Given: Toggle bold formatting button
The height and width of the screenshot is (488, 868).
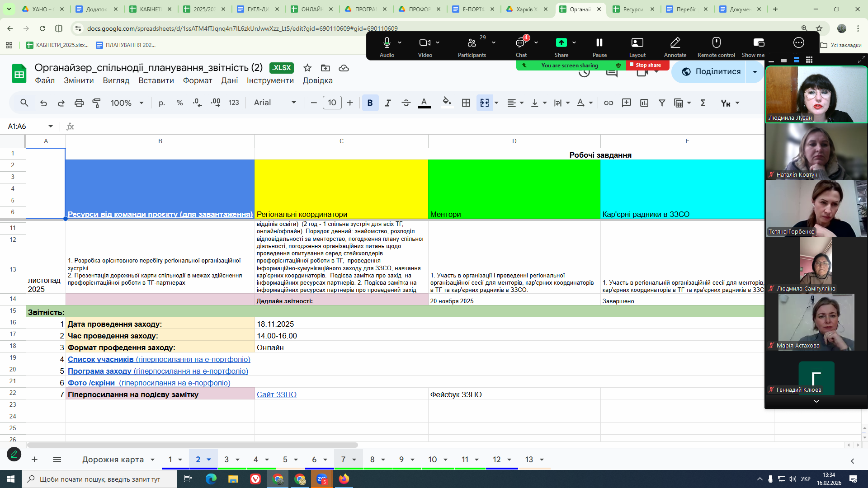Looking at the screenshot, I should tap(370, 103).
